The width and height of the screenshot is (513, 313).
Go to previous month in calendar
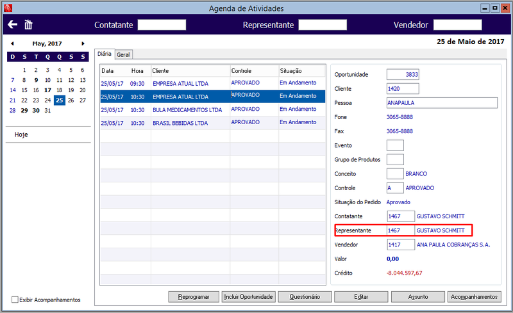[12, 44]
